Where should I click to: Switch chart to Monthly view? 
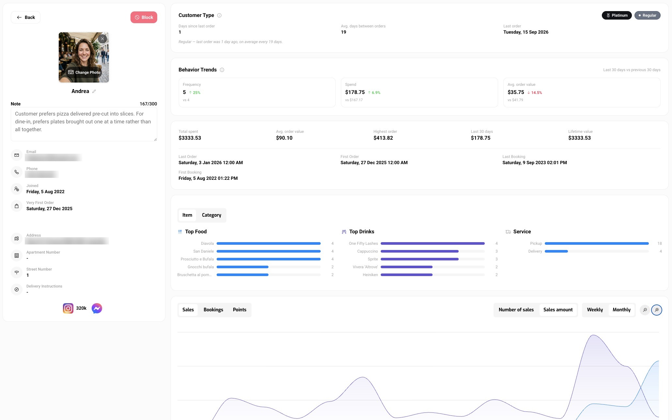click(622, 310)
